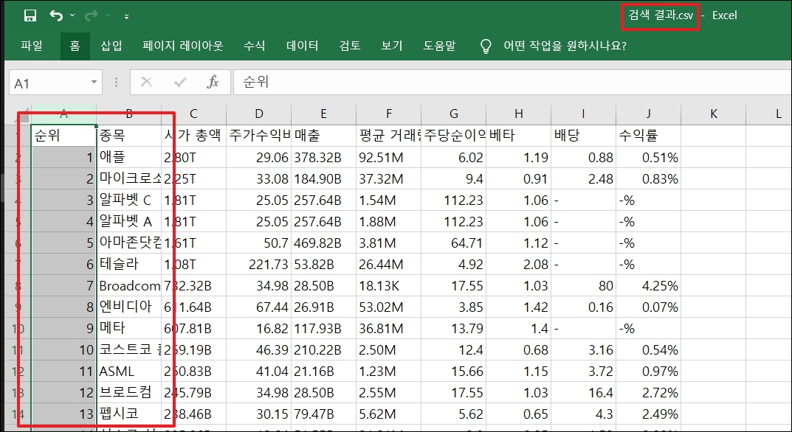
Task: Click the Enter checkmark icon in formula bar
Action: (180, 83)
